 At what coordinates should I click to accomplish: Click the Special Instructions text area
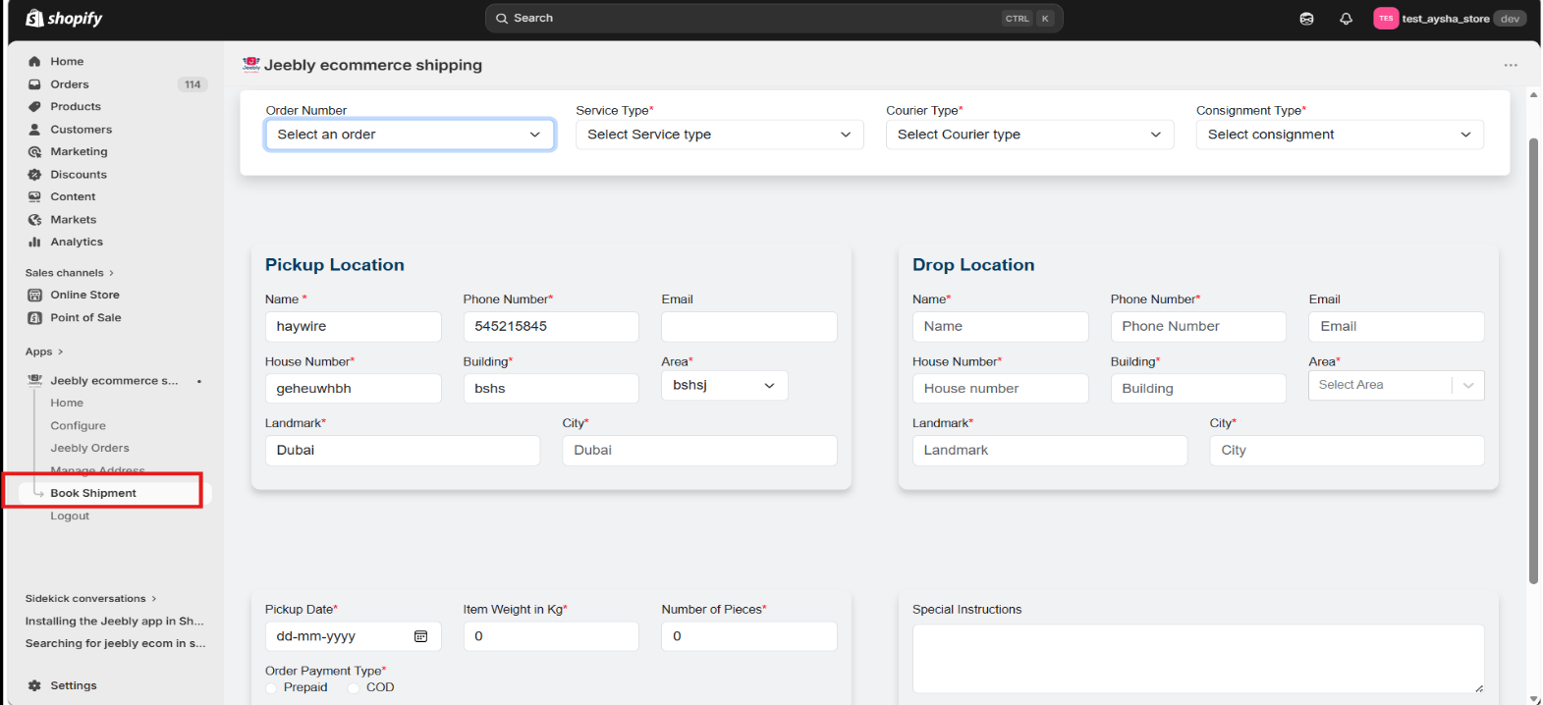[1197, 658]
